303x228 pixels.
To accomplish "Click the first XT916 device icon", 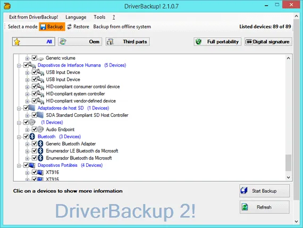I will (x=40, y=172).
